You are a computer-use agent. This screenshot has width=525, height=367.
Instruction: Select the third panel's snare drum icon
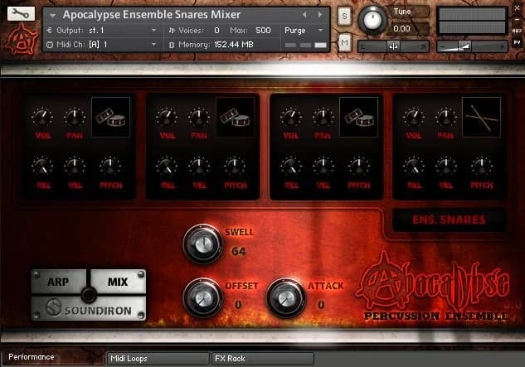358,117
